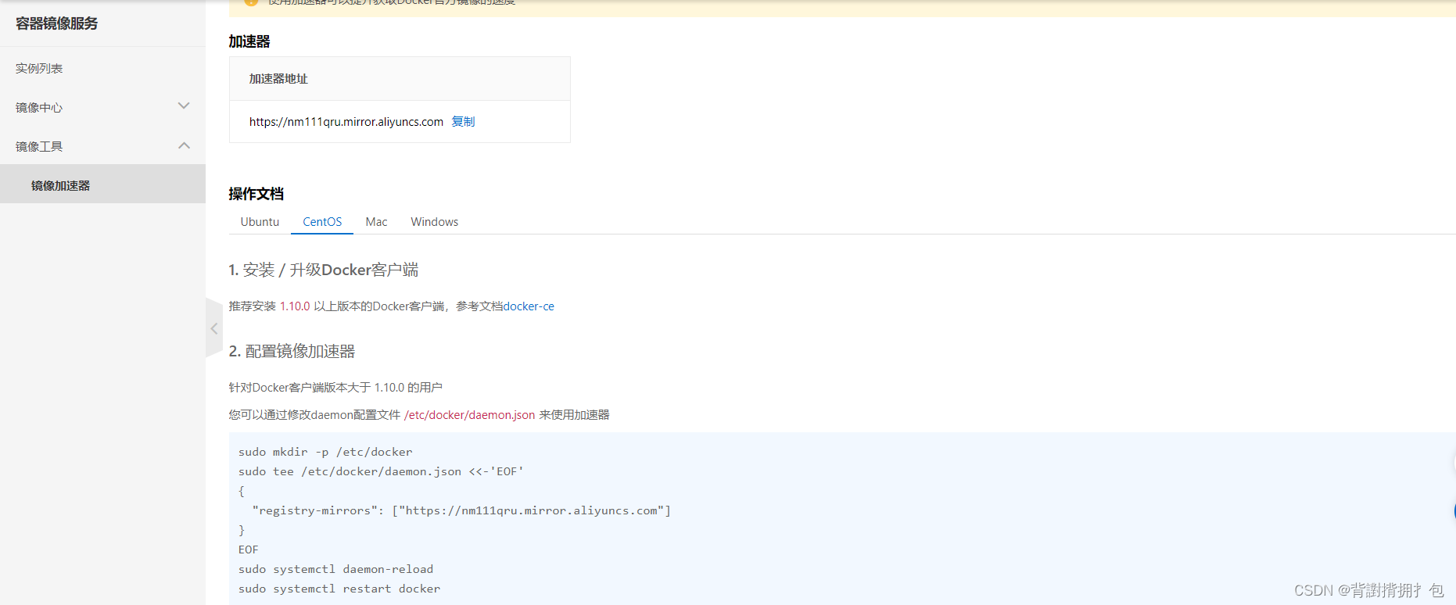
Task: Click the 加速器 section heading
Action: click(x=249, y=41)
